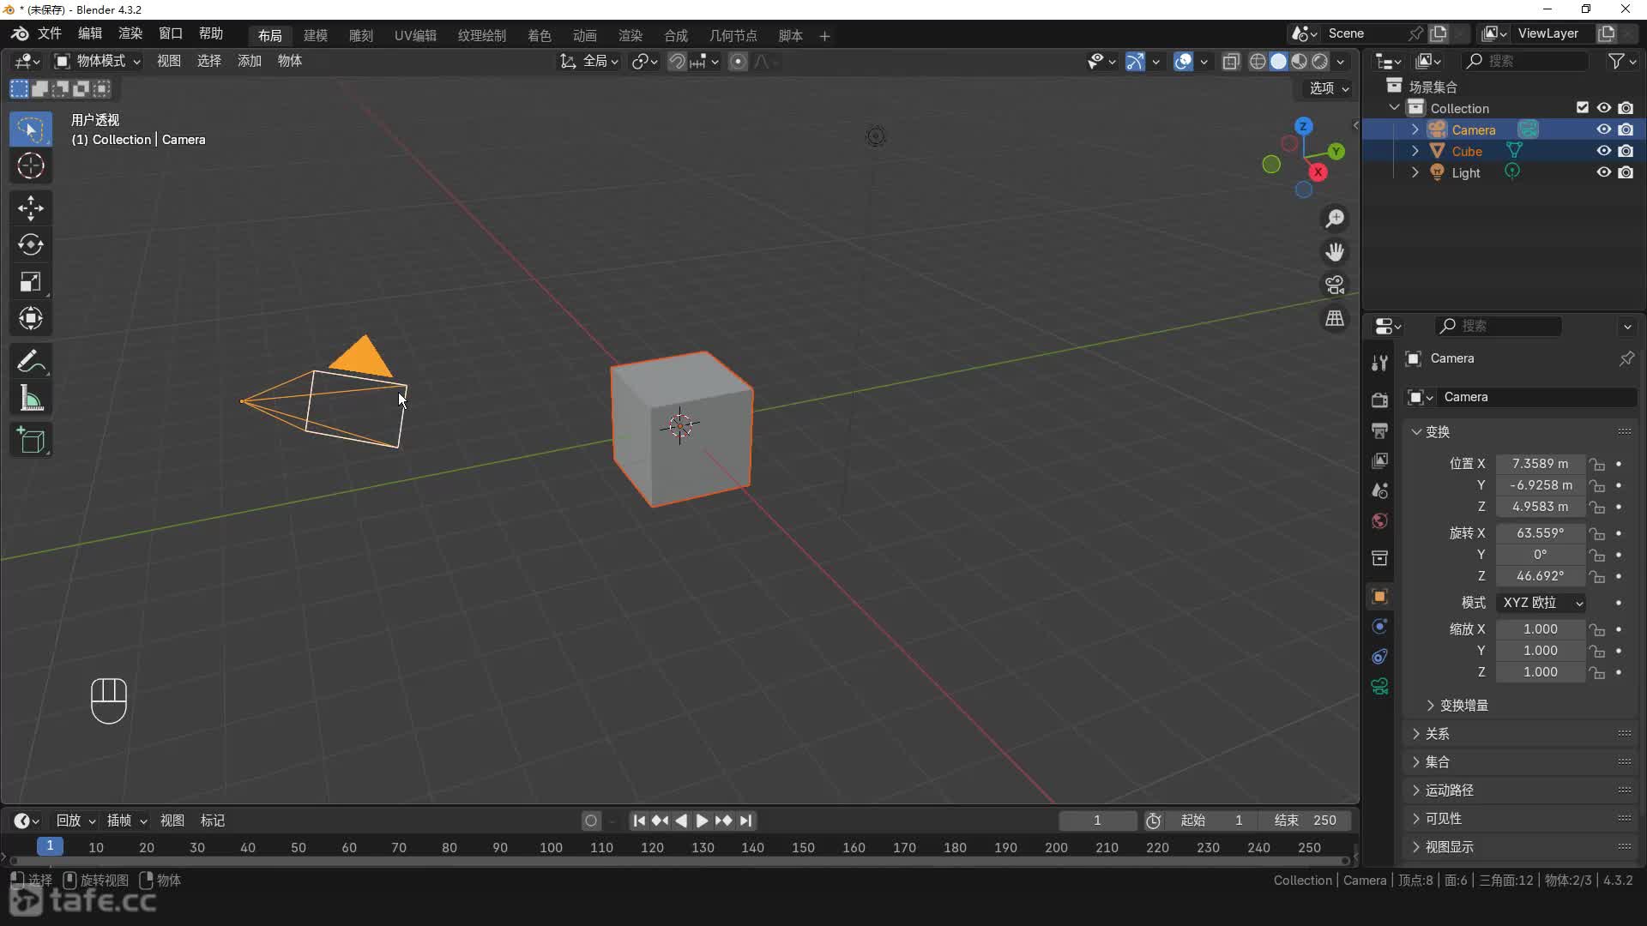Viewport: 1647px width, 926px height.
Task: Open the Global transform orientation dropdown
Action: tap(589, 61)
